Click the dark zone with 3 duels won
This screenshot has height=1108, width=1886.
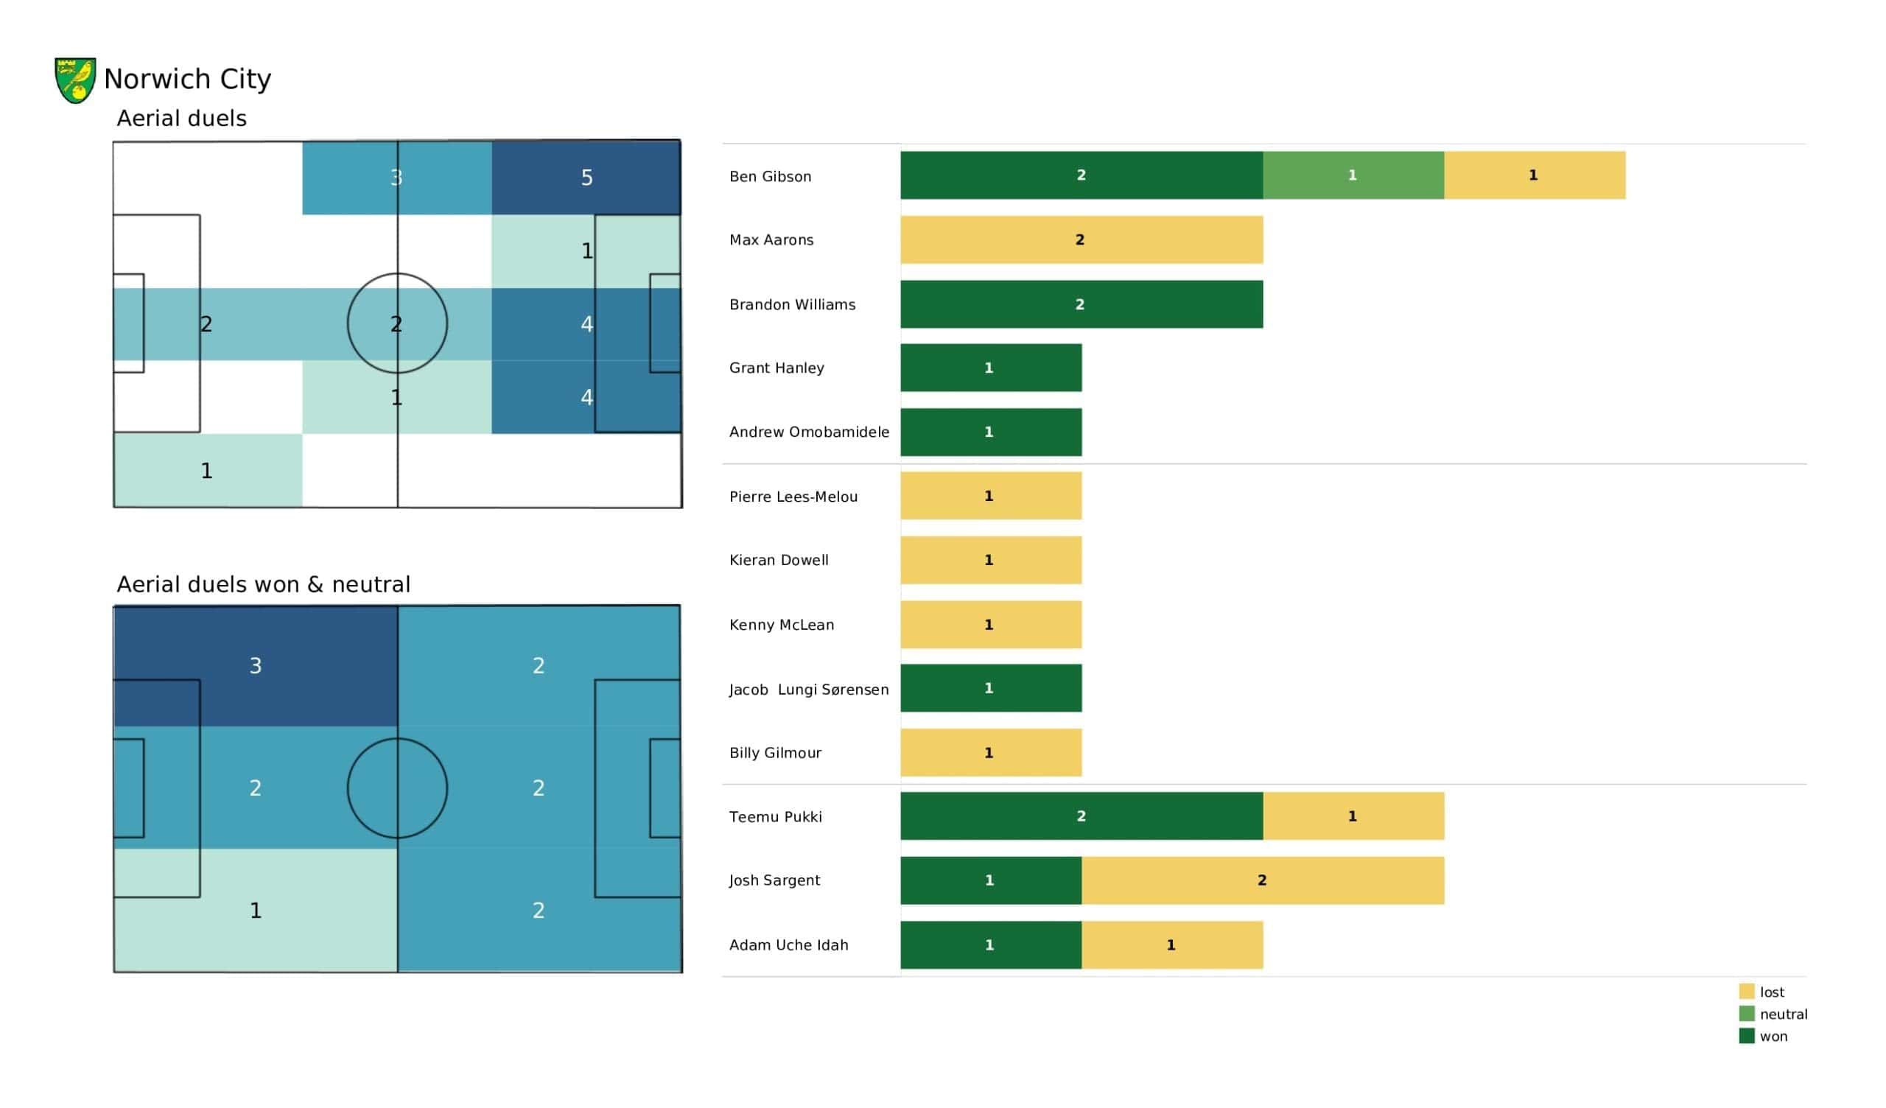point(255,665)
